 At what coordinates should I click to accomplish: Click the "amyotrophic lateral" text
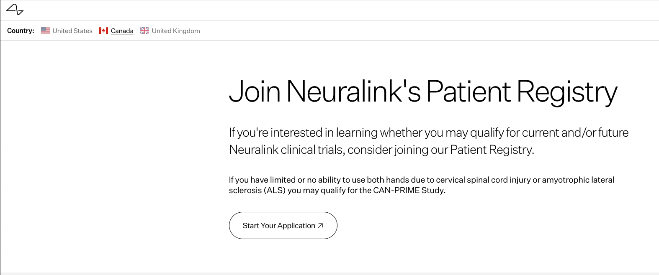578,180
